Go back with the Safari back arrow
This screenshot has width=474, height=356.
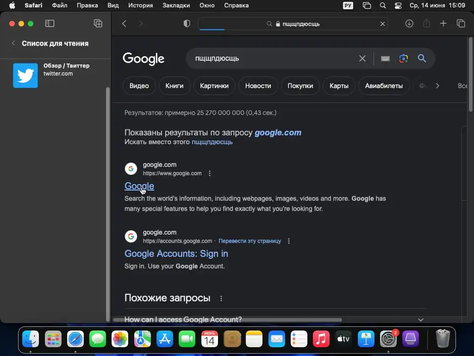[124, 24]
